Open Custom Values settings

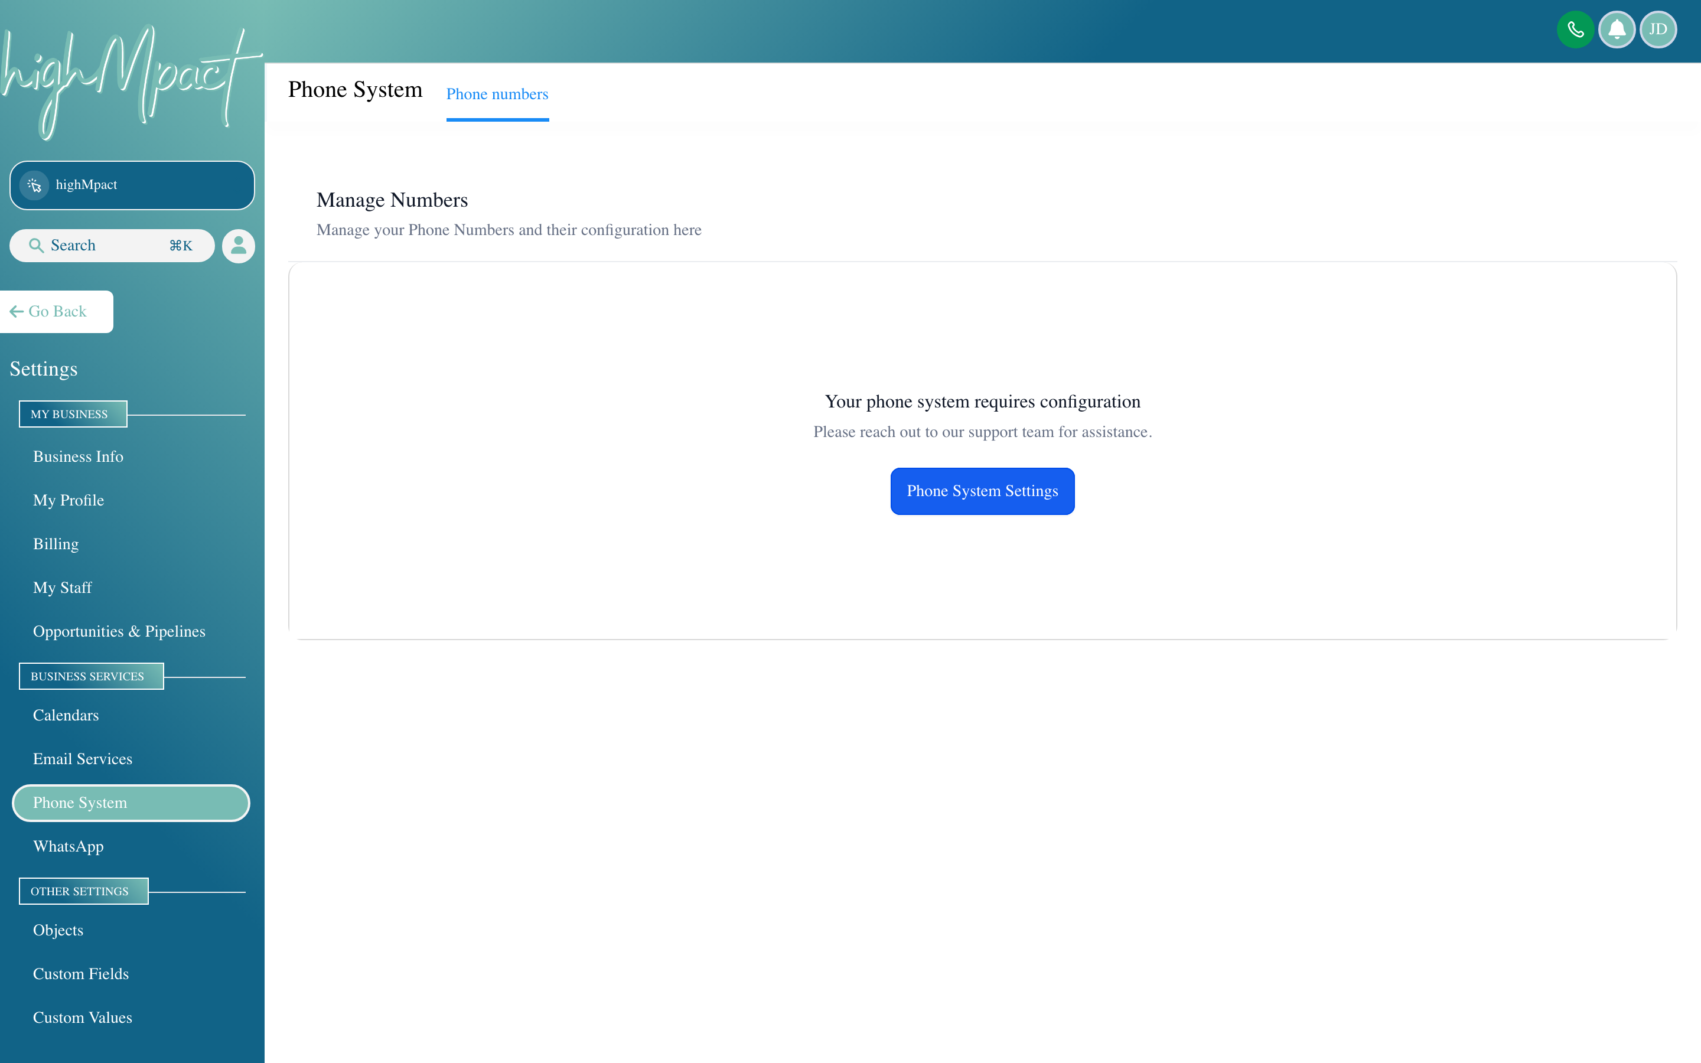82,1018
